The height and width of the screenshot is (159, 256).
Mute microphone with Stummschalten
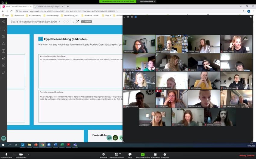tap(6, 155)
